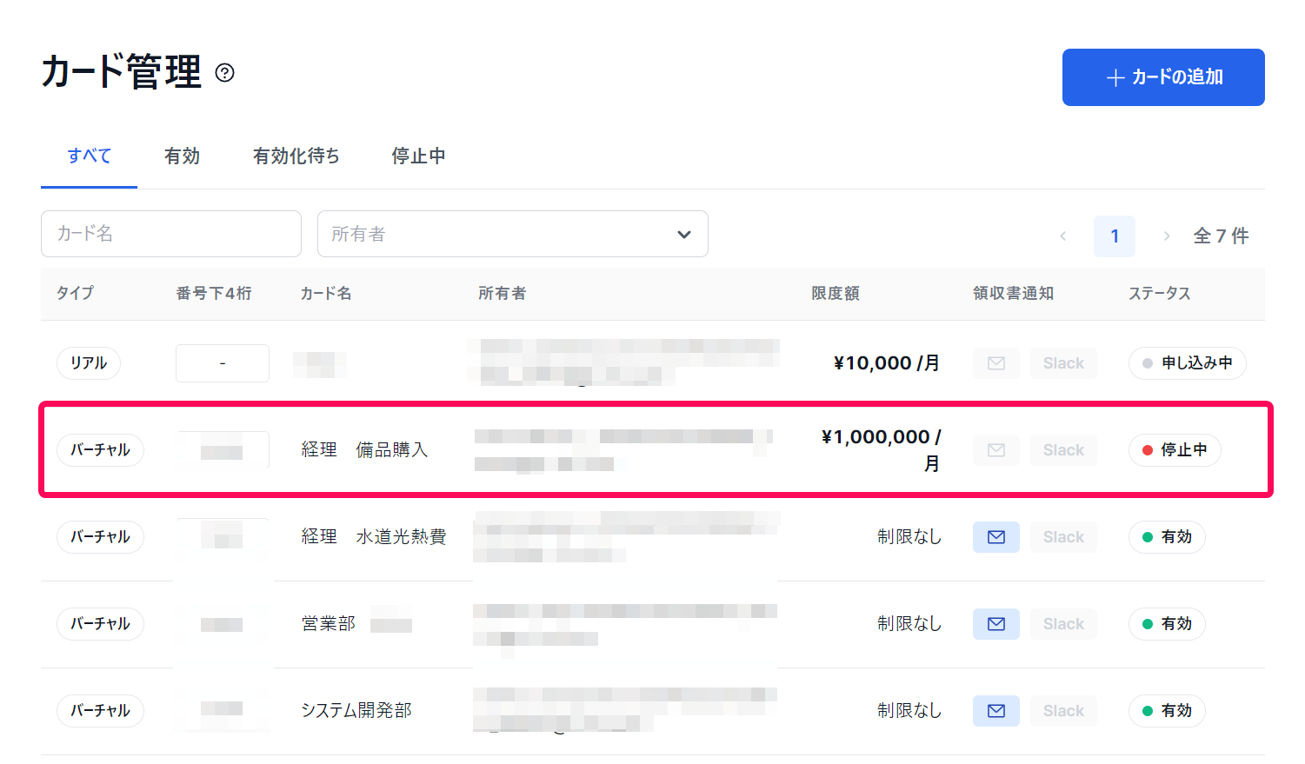This screenshot has width=1305, height=764.
Task: Click the ステータス column header
Action: tap(1160, 294)
